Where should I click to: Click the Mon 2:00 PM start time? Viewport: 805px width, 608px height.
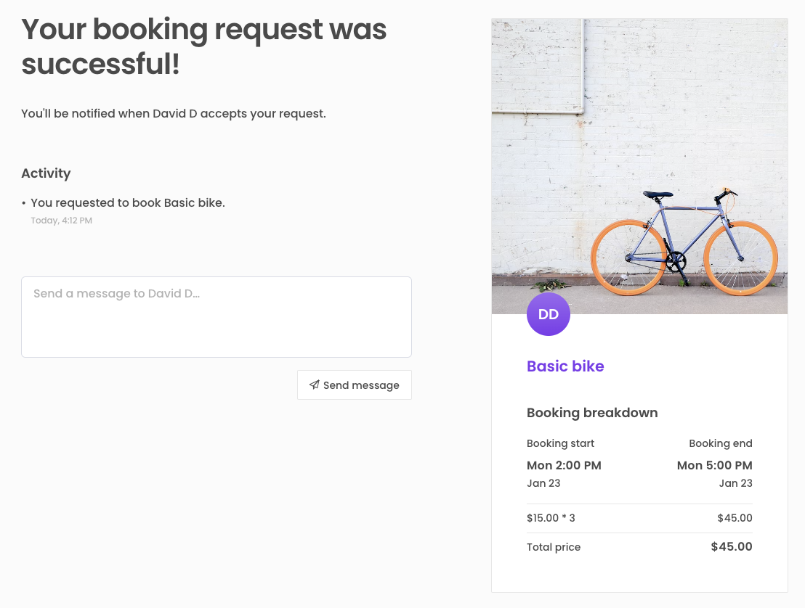tap(564, 465)
